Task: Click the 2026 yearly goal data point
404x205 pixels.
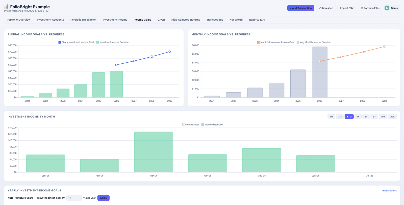Action: pos(116,65)
